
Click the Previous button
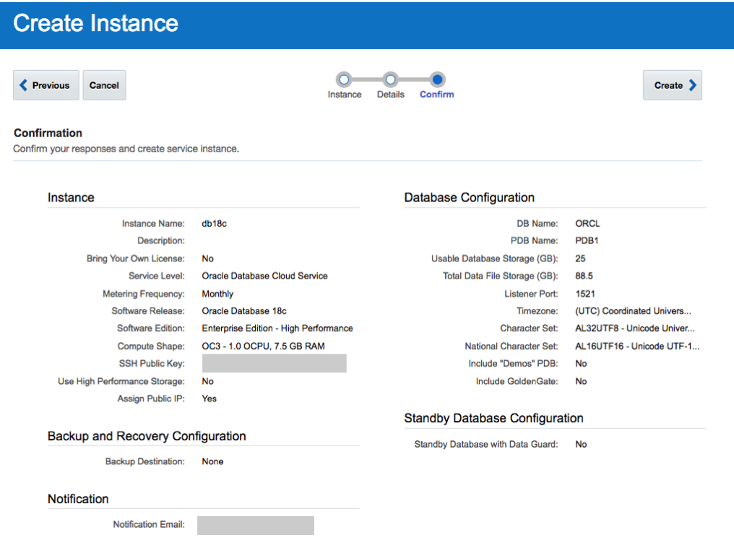[x=46, y=85]
